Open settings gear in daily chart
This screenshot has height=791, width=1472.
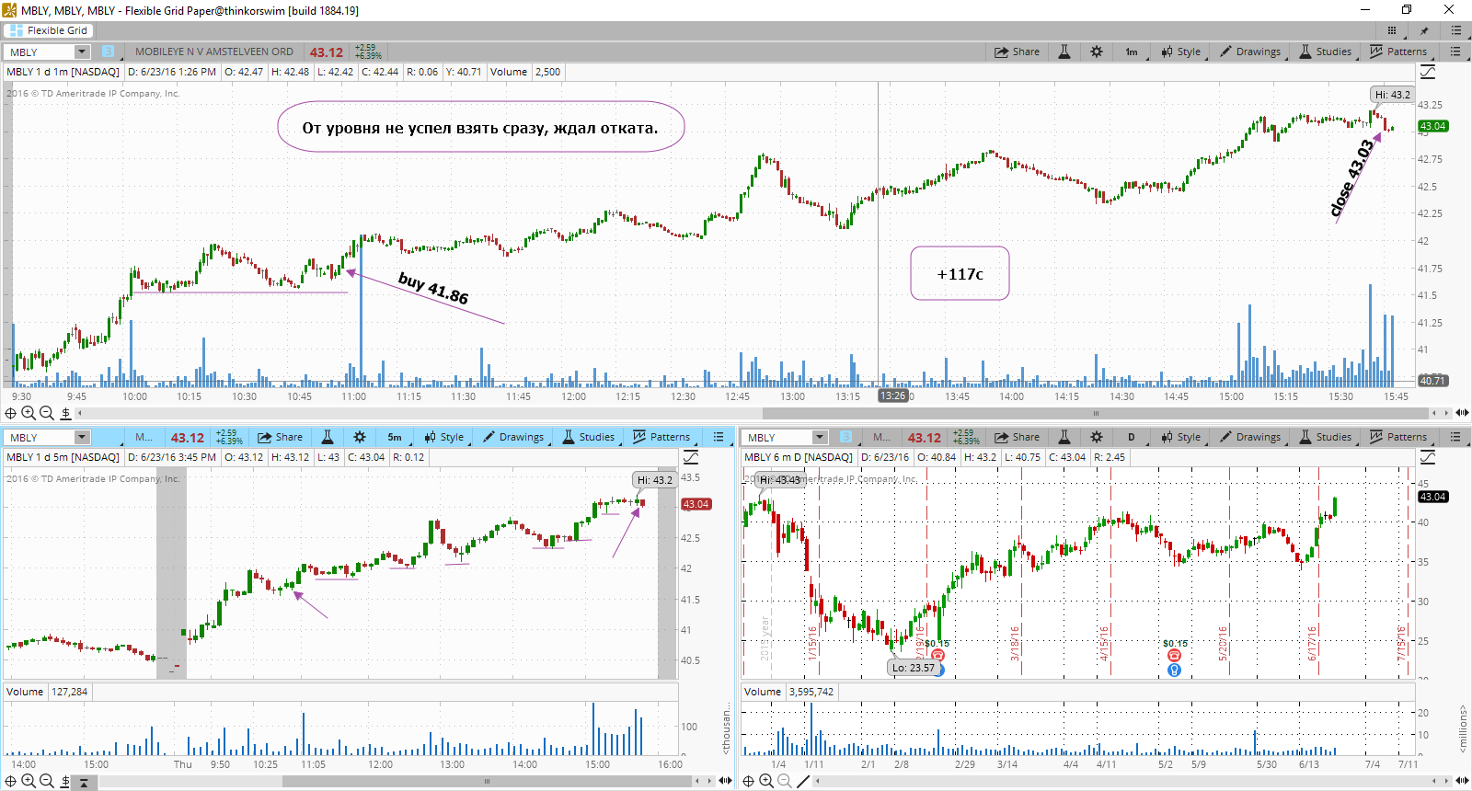click(x=1097, y=437)
